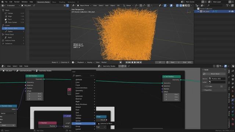Toggle auto keying record button
The height and width of the screenshot is (132, 235).
tap(120, 62)
